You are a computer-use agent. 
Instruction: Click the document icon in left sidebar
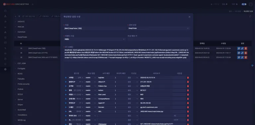click(5, 59)
